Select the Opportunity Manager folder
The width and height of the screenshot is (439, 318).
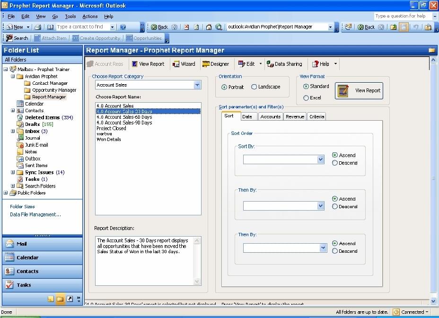[54, 90]
